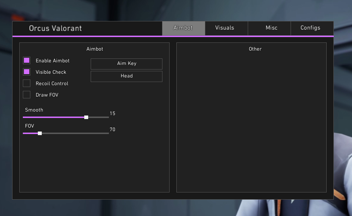This screenshot has height=216, width=352.
Task: Click the FOV value 70
Action: 112,129
